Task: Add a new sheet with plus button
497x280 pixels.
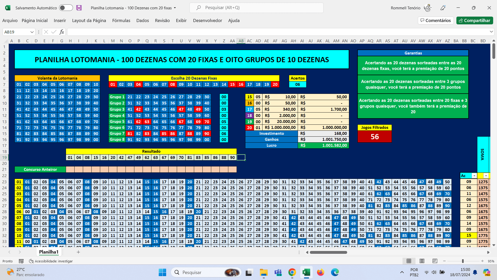Action: pyautogui.click(x=78, y=252)
